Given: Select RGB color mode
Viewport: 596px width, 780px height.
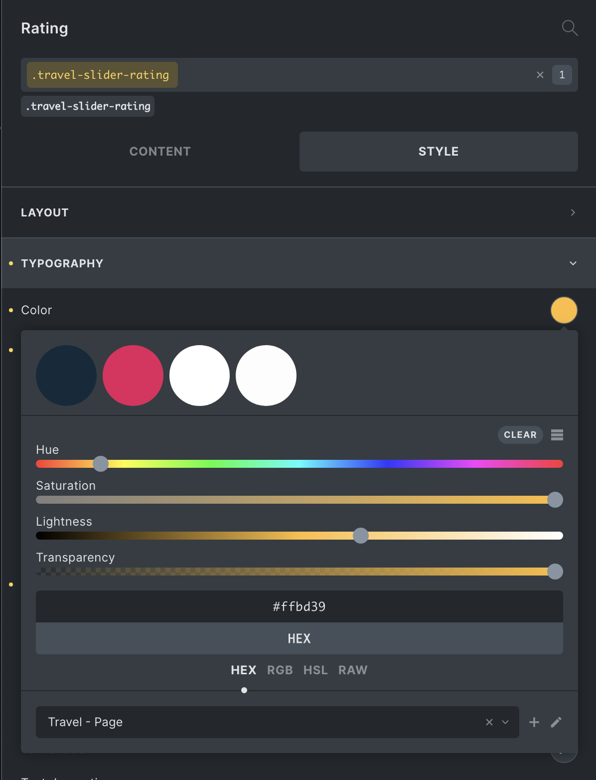Looking at the screenshot, I should 280,670.
